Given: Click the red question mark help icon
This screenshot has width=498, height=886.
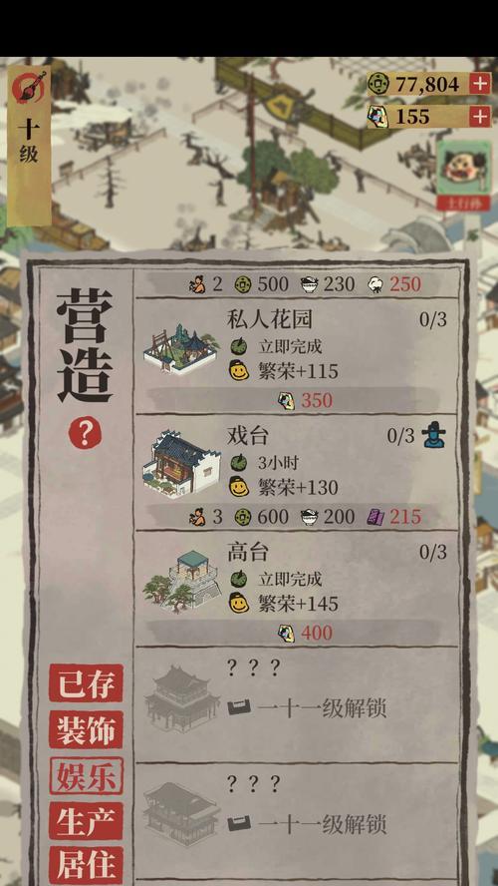Looking at the screenshot, I should coord(85,434).
